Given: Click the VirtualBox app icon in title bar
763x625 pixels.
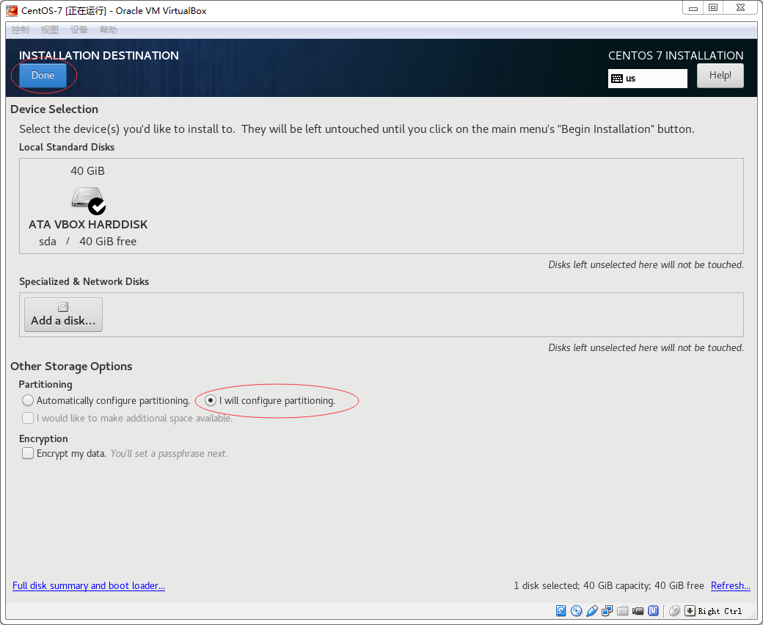Looking at the screenshot, I should [x=12, y=10].
